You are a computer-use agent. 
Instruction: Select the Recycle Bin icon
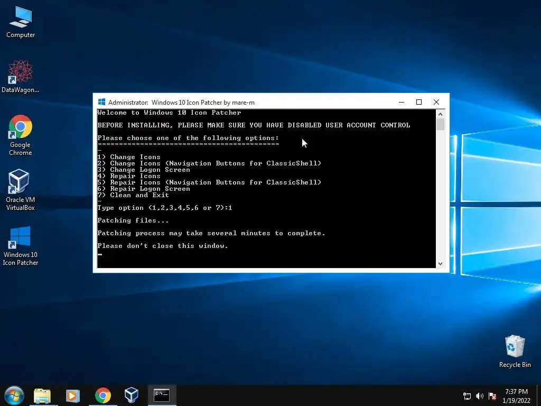pos(515,351)
